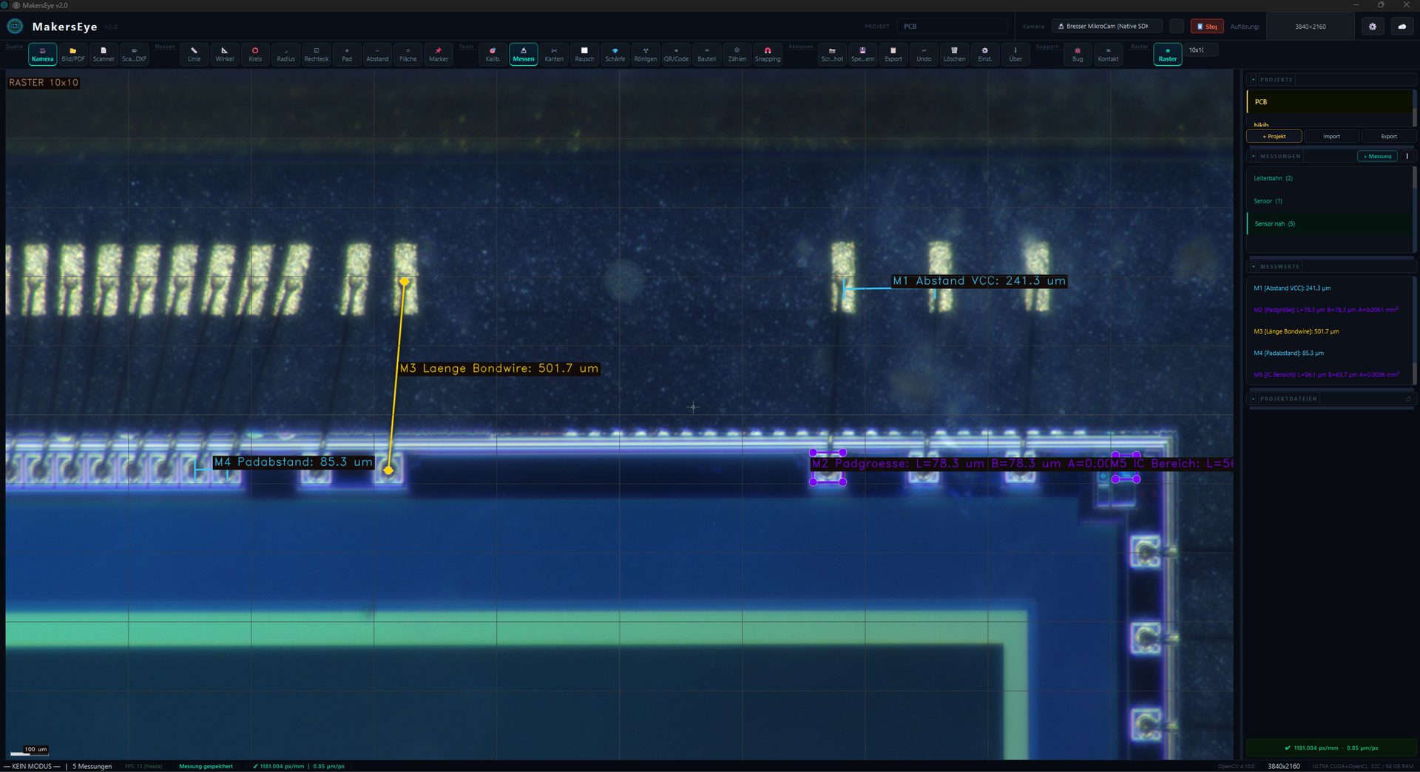Choose the Kreis circle tool

[x=255, y=54]
